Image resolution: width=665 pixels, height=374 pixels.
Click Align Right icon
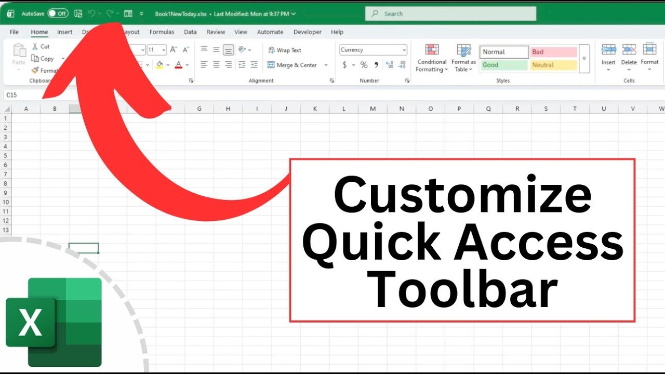pyautogui.click(x=229, y=65)
